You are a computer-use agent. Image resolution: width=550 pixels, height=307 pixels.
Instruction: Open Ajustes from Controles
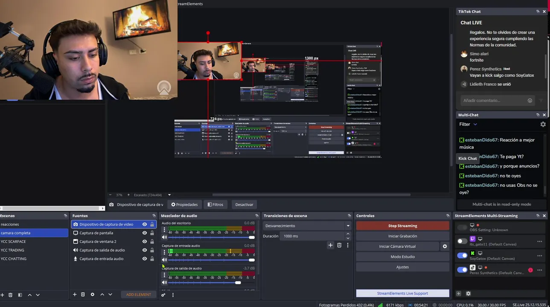point(402,267)
